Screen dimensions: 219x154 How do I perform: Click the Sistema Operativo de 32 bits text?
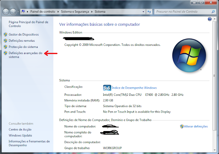pos(122,106)
